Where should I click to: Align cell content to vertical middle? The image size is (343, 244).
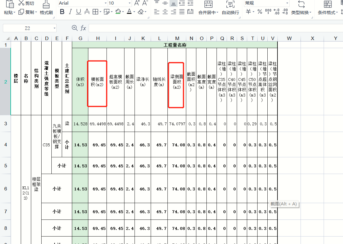click(165, 3)
